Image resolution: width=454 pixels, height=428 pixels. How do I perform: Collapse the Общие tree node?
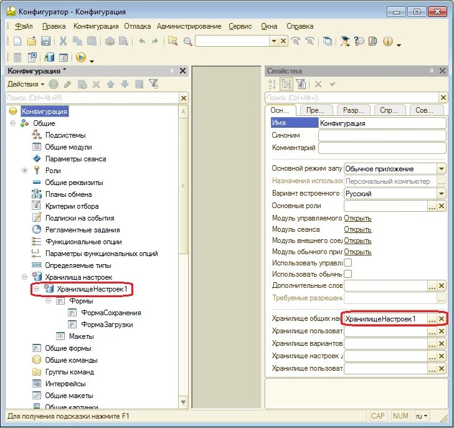click(12, 123)
